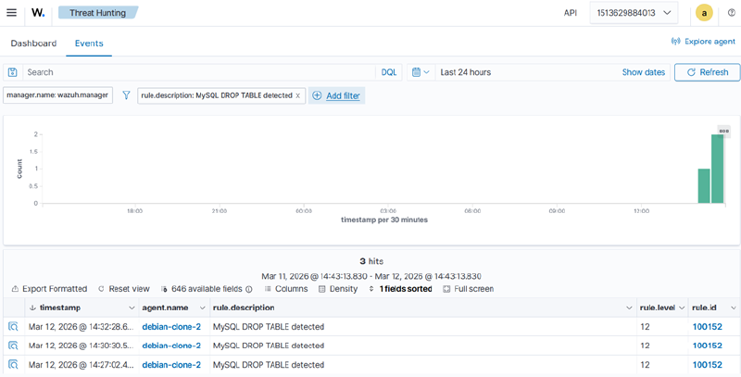Viewport: 741px width, 377px height.
Task: Select MySQL DROP TABLE detected in 14:32:28 row
Action: (269, 326)
